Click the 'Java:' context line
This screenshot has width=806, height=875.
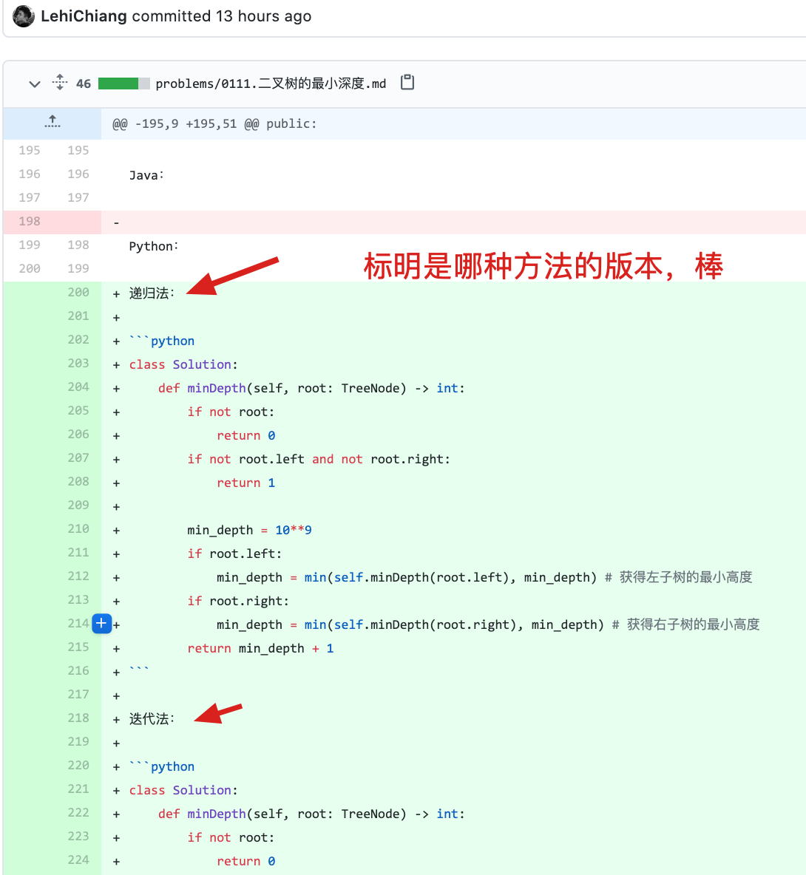coord(146,175)
